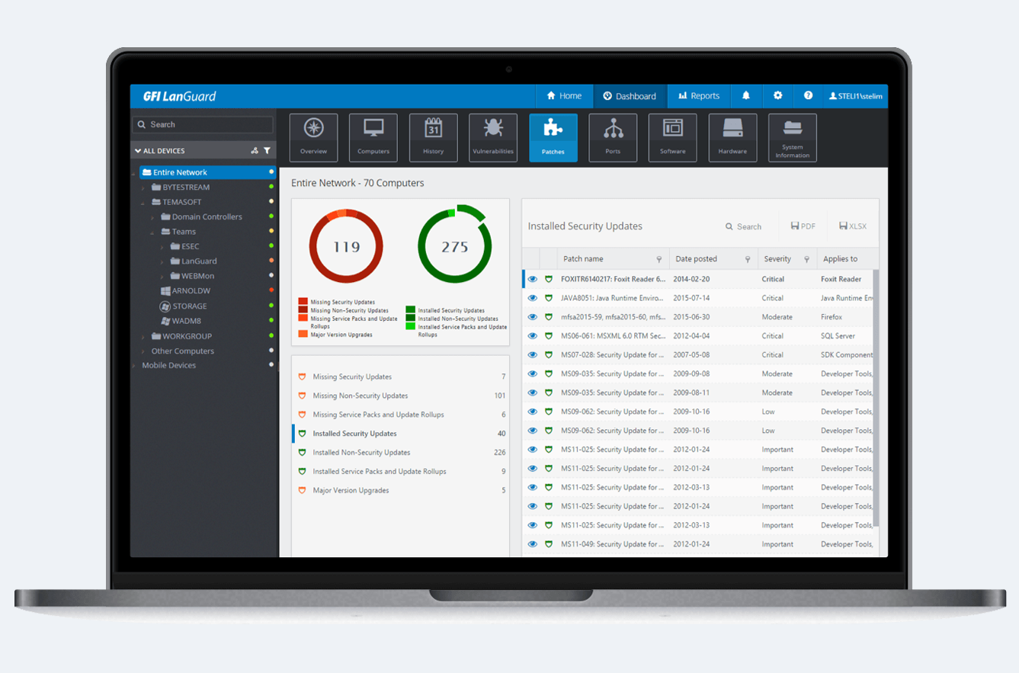Image resolution: width=1019 pixels, height=673 pixels.
Task: Export list with XLSX button
Action: pos(853,226)
